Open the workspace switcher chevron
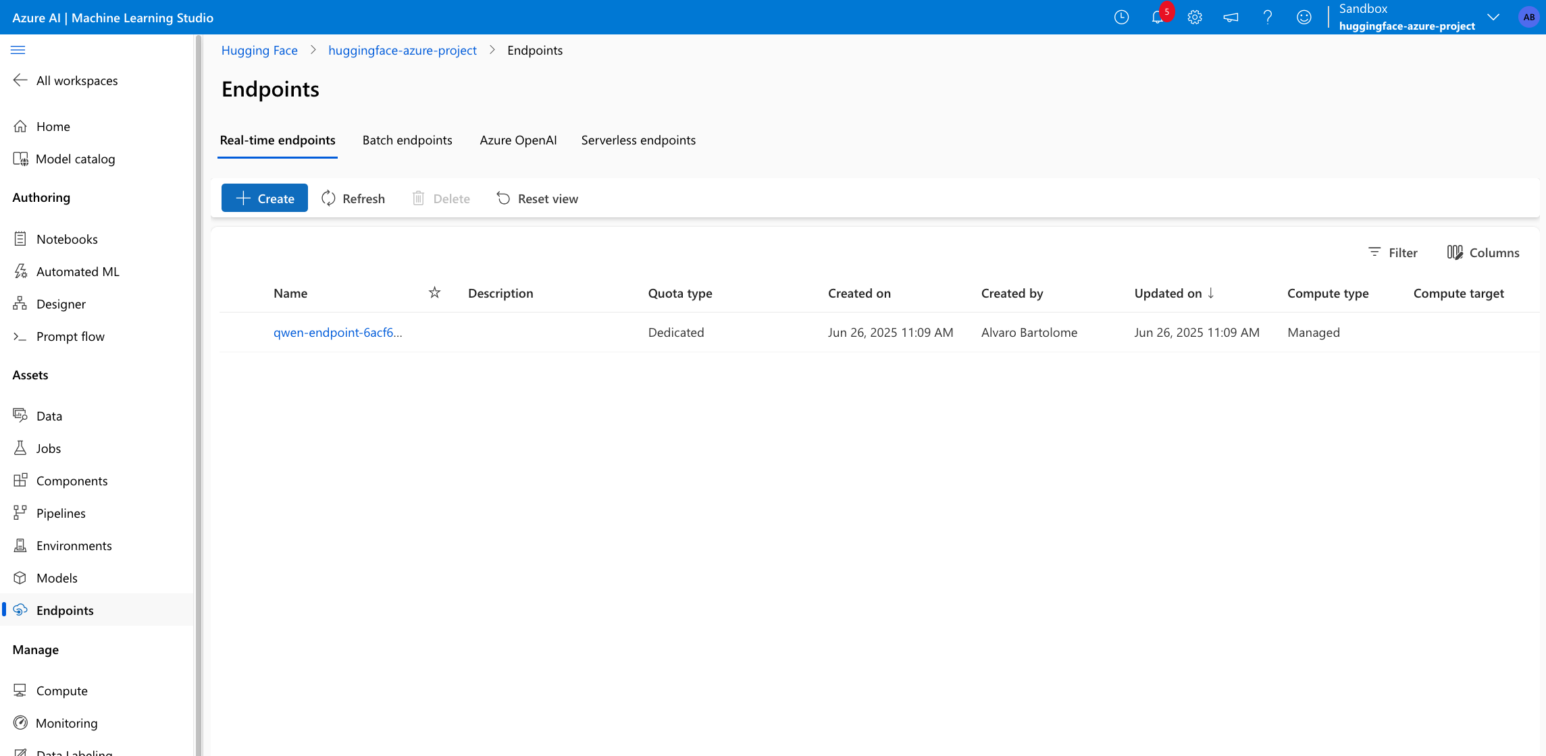1546x756 pixels. coord(1493,17)
